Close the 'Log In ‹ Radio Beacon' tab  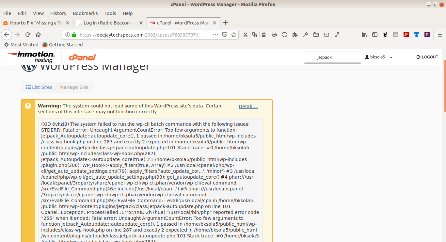pyautogui.click(x=141, y=23)
